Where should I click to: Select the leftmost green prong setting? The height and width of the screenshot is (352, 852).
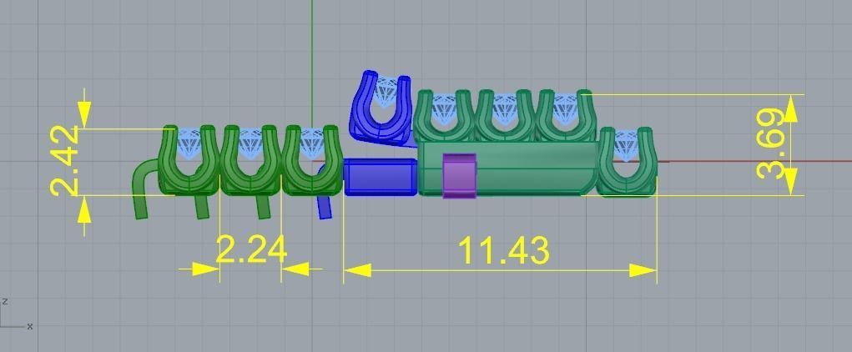coord(189,160)
